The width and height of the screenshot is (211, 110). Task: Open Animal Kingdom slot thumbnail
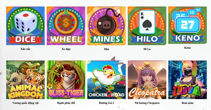(x=25, y=80)
